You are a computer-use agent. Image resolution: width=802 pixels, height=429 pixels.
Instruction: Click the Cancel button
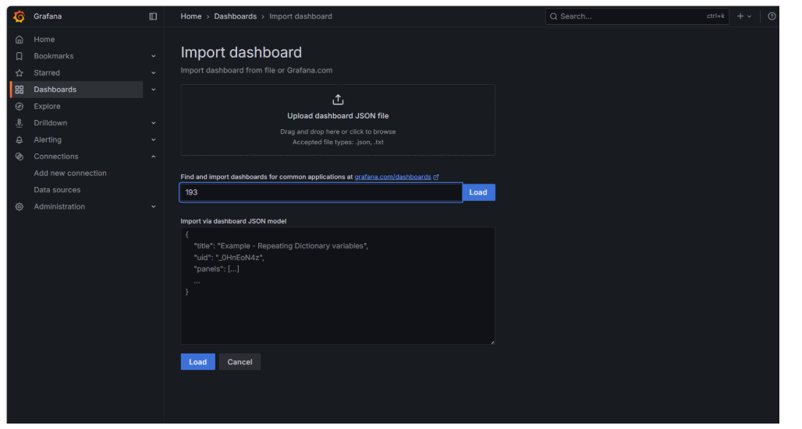[240, 362]
